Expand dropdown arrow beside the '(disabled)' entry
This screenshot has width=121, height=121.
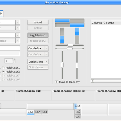coord(18,41)
